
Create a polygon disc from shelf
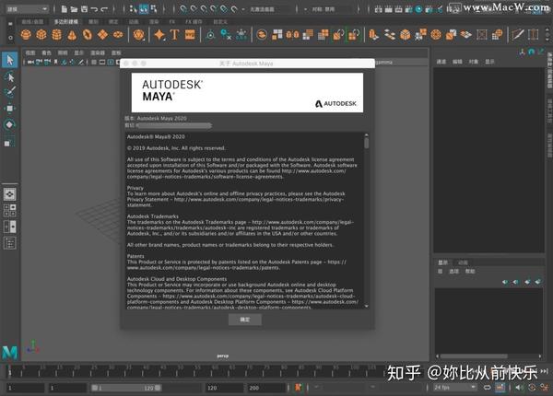(118, 34)
